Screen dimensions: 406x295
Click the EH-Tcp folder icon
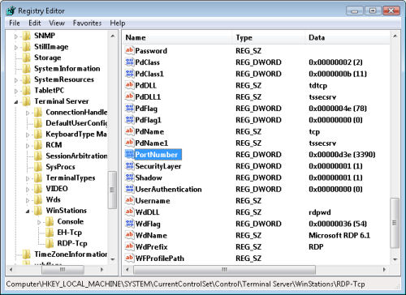(50, 233)
